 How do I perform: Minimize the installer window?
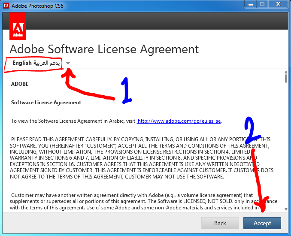pyautogui.click(x=251, y=4)
